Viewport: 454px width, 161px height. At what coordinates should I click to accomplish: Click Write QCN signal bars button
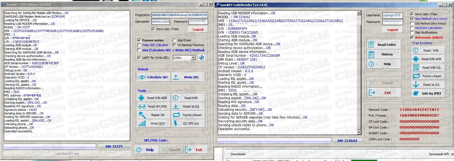tap(154, 124)
